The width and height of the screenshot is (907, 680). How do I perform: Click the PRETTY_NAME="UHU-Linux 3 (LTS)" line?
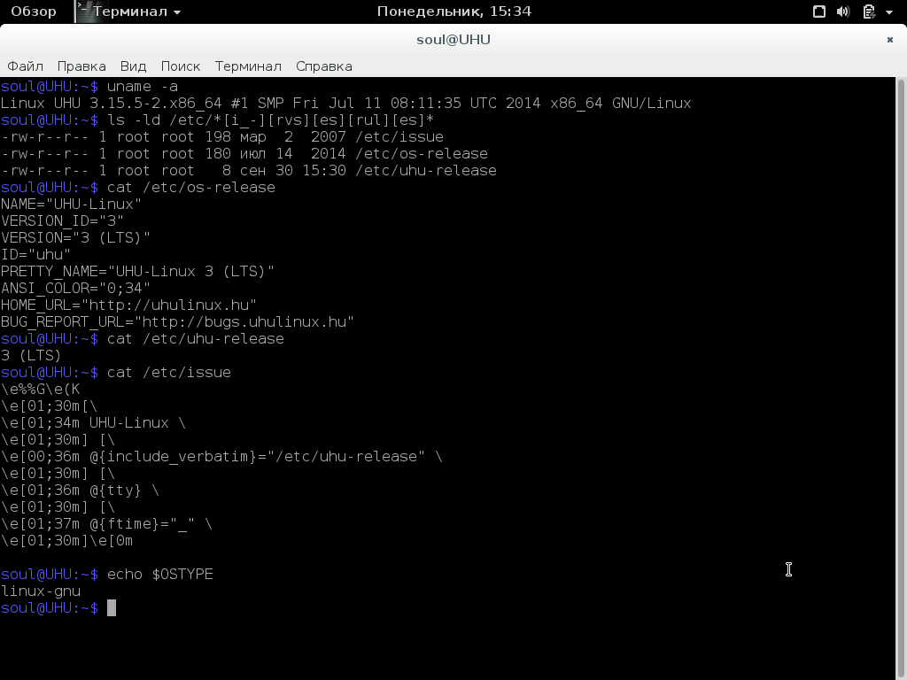tap(137, 271)
